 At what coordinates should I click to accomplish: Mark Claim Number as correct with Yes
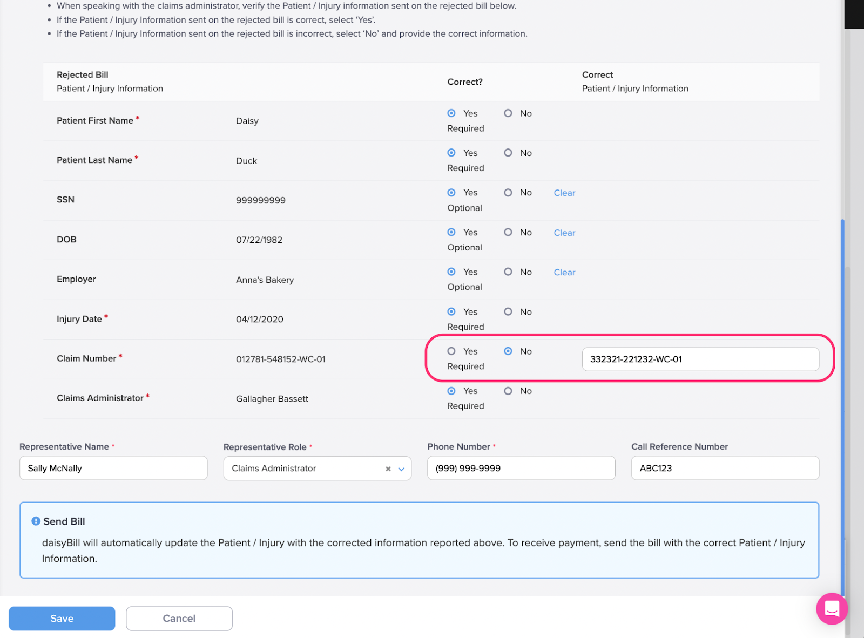[x=451, y=351]
